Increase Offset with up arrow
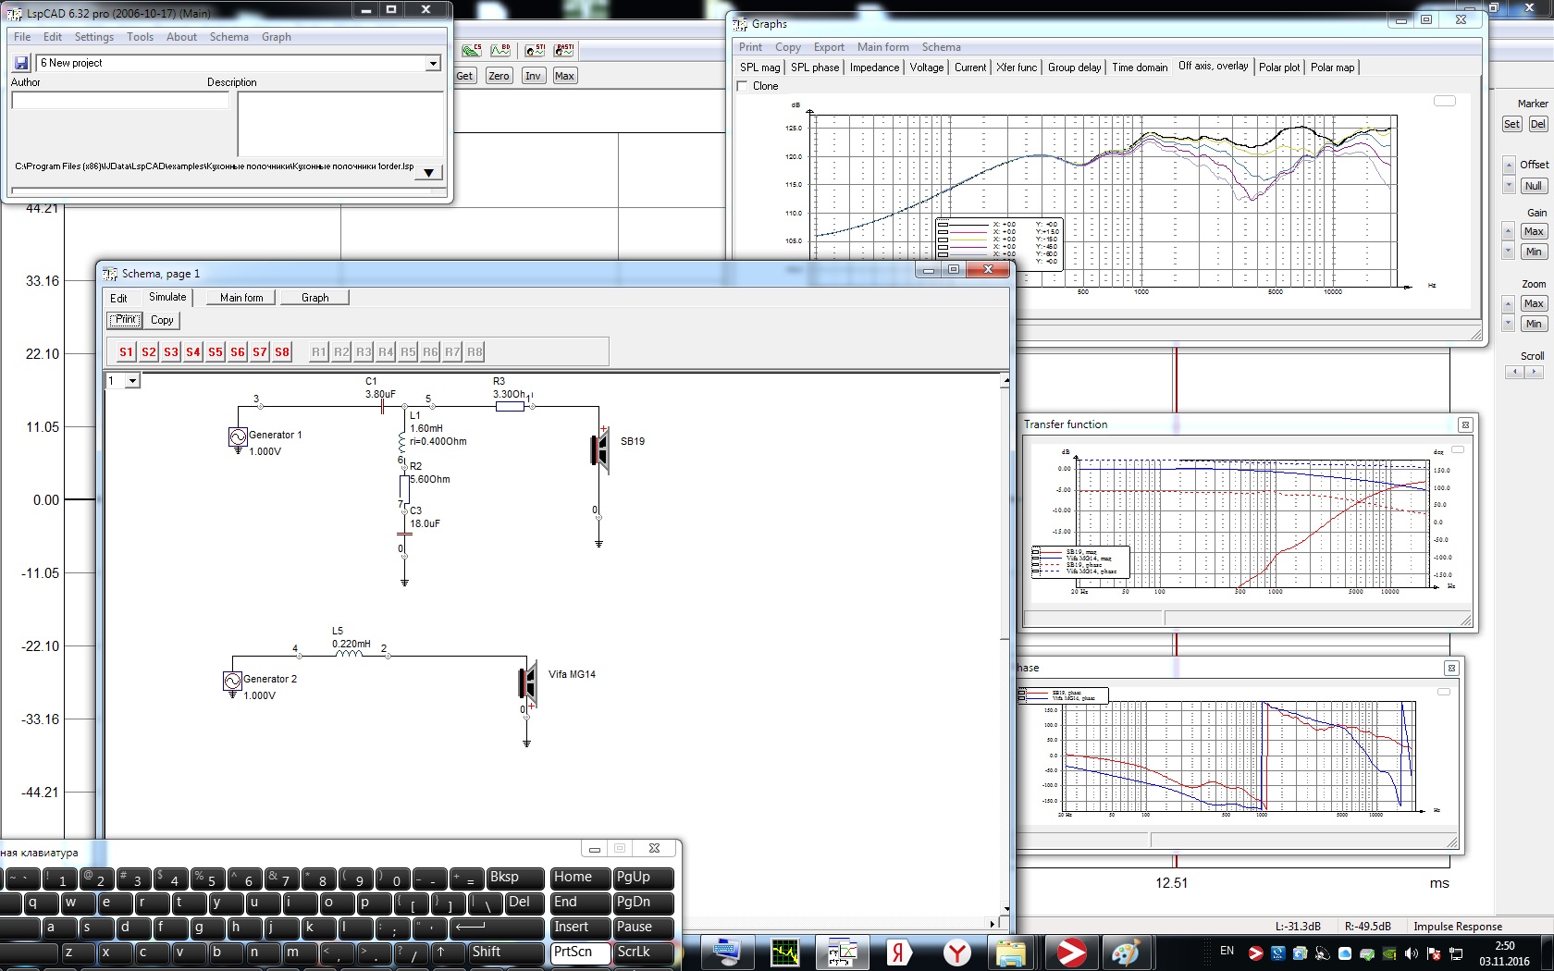Viewport: 1554px width, 971px height. 1509,165
